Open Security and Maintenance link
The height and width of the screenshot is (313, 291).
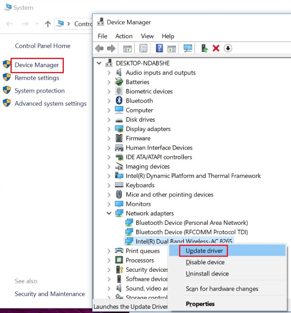click(50, 294)
